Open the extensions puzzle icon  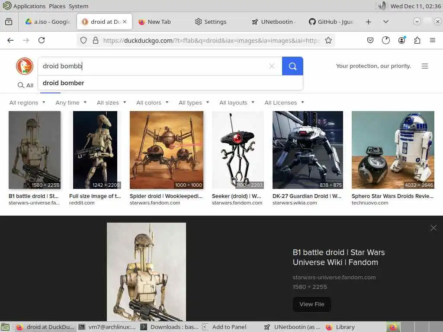pyautogui.click(x=417, y=40)
